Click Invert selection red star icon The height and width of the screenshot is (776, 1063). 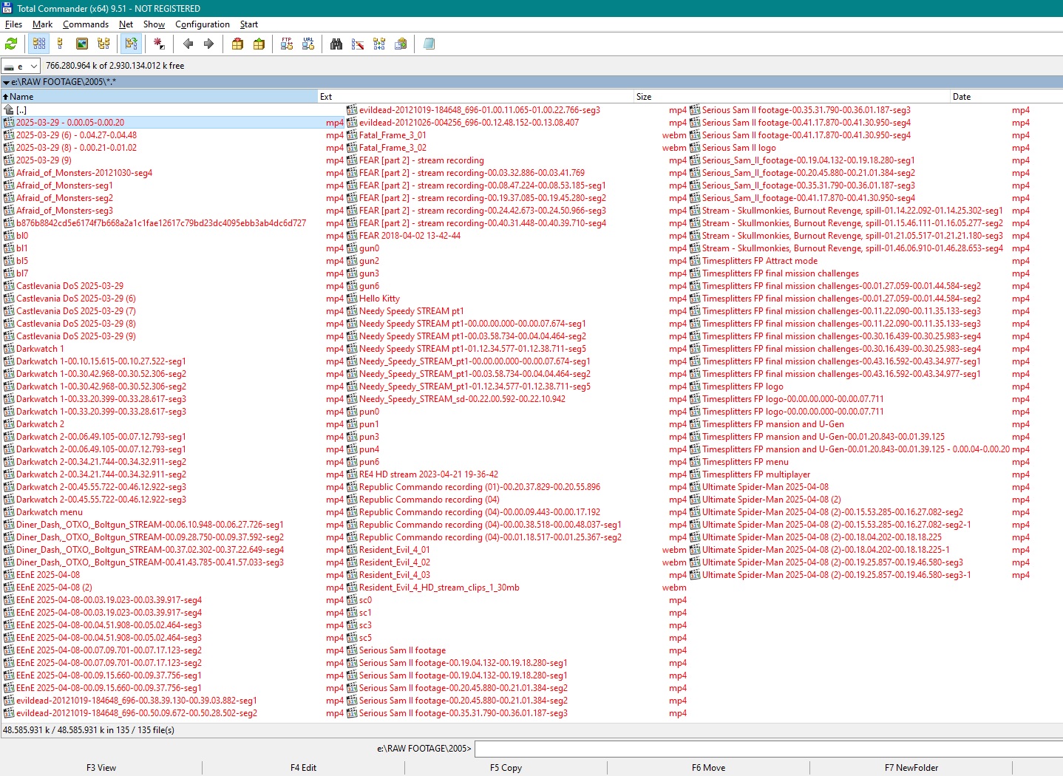159,44
